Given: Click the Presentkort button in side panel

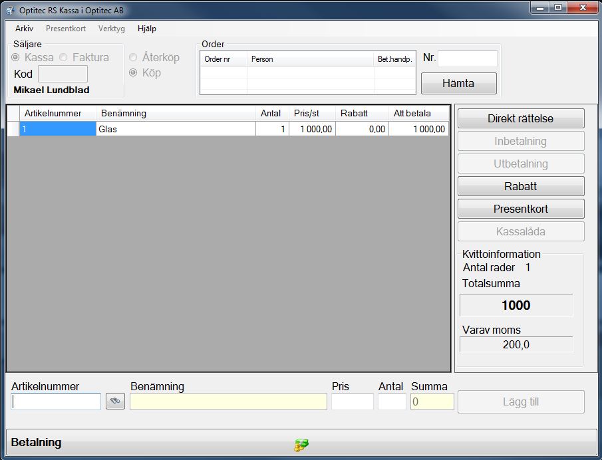Looking at the screenshot, I should coord(521,209).
